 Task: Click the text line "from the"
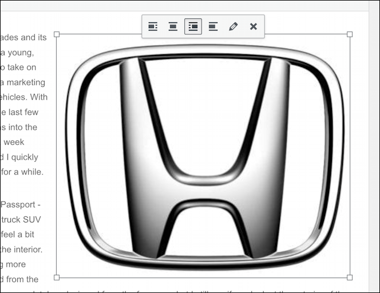tap(22, 279)
